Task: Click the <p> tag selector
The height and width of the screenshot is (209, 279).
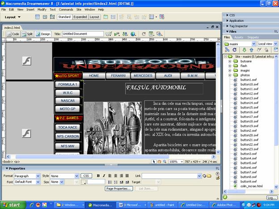Action: [x=17, y=162]
